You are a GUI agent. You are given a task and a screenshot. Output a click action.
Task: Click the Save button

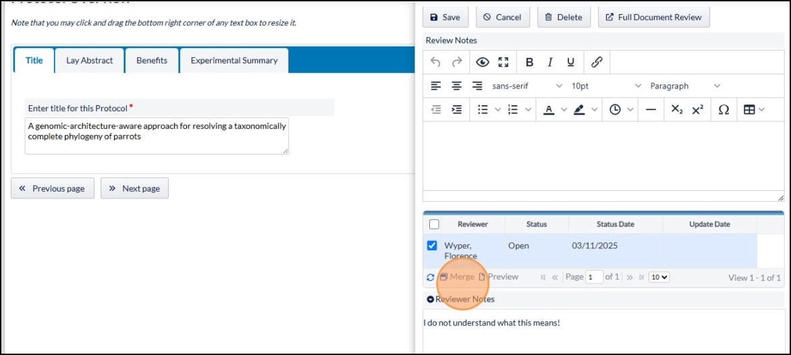445,17
